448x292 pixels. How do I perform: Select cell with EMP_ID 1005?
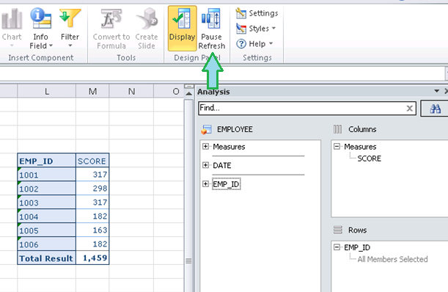[47, 230]
